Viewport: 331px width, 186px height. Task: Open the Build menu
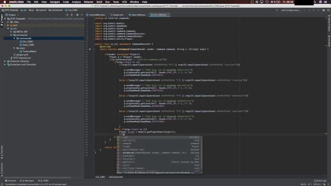pyautogui.click(x=99, y=2)
